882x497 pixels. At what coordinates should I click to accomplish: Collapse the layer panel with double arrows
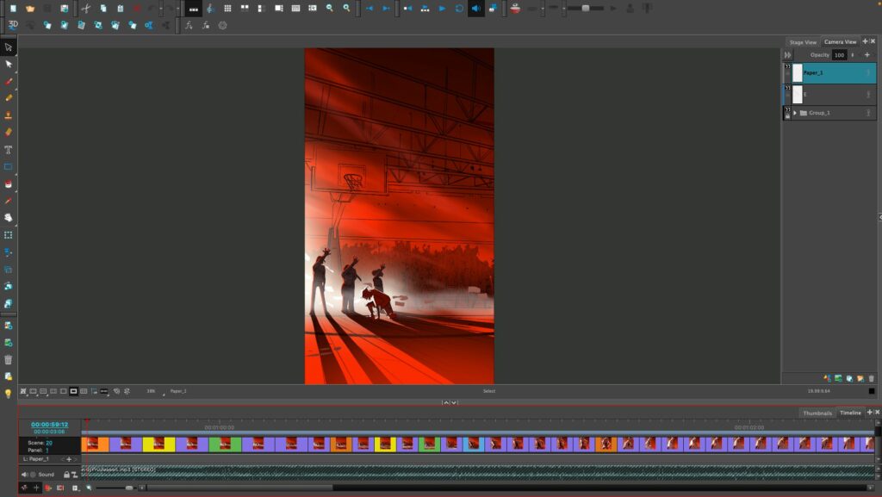(788, 55)
